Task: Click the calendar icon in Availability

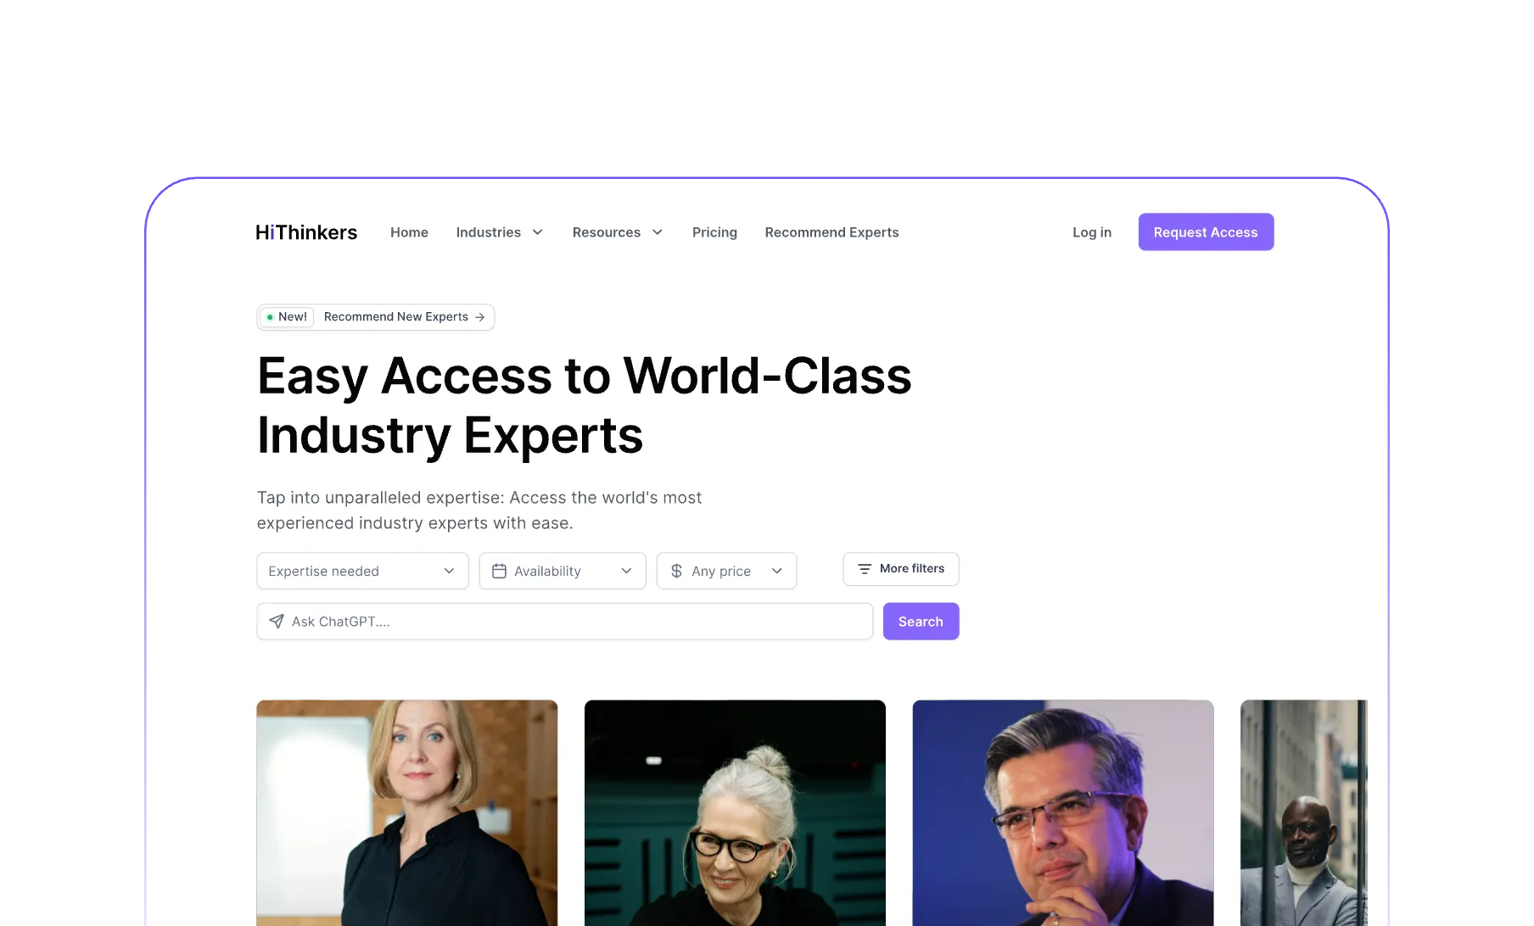Action: point(499,572)
